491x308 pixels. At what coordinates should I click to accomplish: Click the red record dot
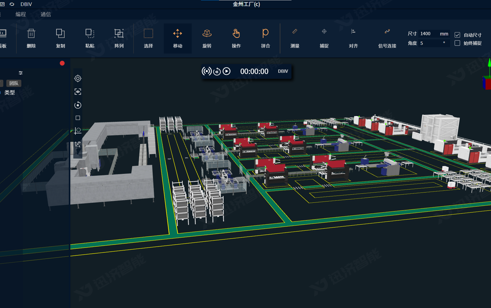coord(62,63)
